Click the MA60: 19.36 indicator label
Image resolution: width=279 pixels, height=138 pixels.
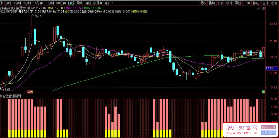coord(93,8)
